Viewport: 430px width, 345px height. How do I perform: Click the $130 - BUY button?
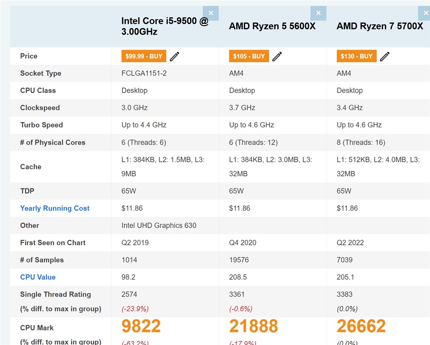pos(357,56)
